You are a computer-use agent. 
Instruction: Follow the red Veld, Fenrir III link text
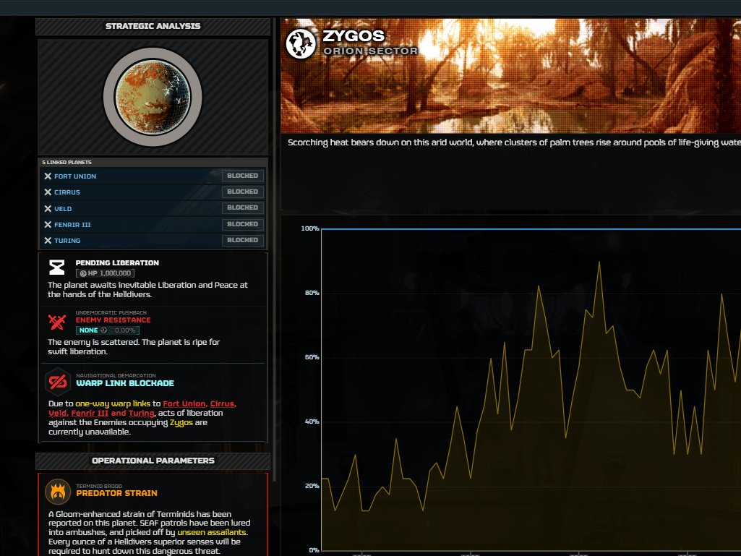(79, 414)
